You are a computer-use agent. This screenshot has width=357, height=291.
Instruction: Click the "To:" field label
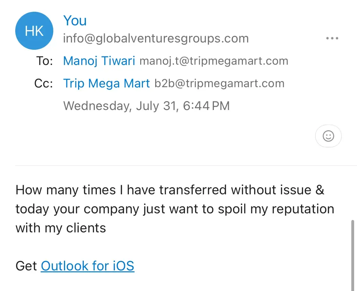[44, 61]
